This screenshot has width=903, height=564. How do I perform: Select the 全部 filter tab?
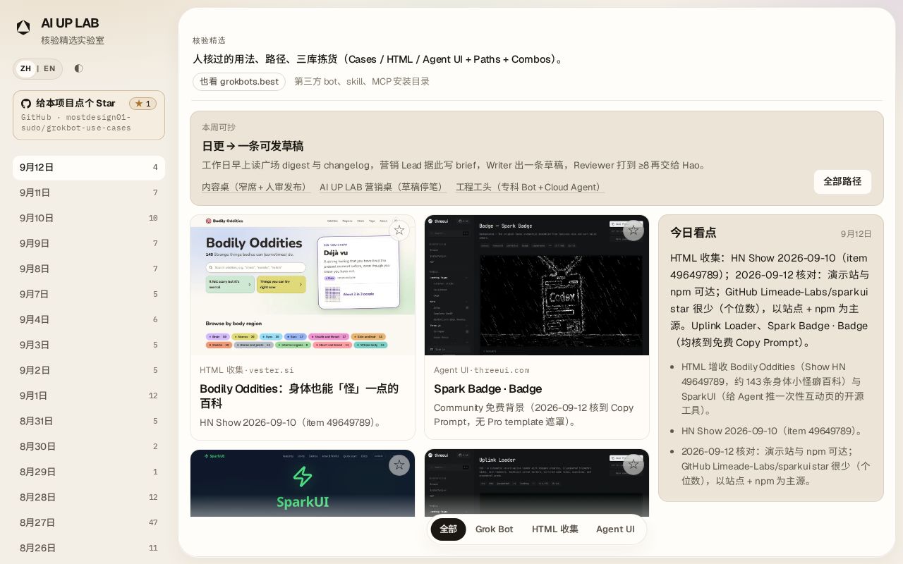449,529
